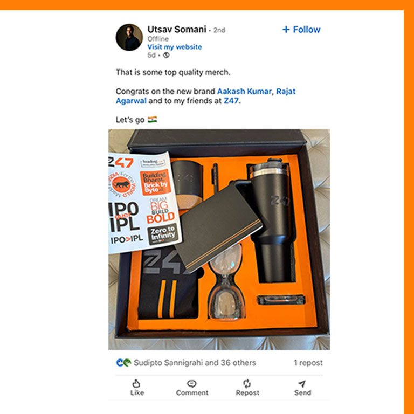The image size is (414, 414).
Task: Click the Repost arrows icon
Action: [247, 383]
